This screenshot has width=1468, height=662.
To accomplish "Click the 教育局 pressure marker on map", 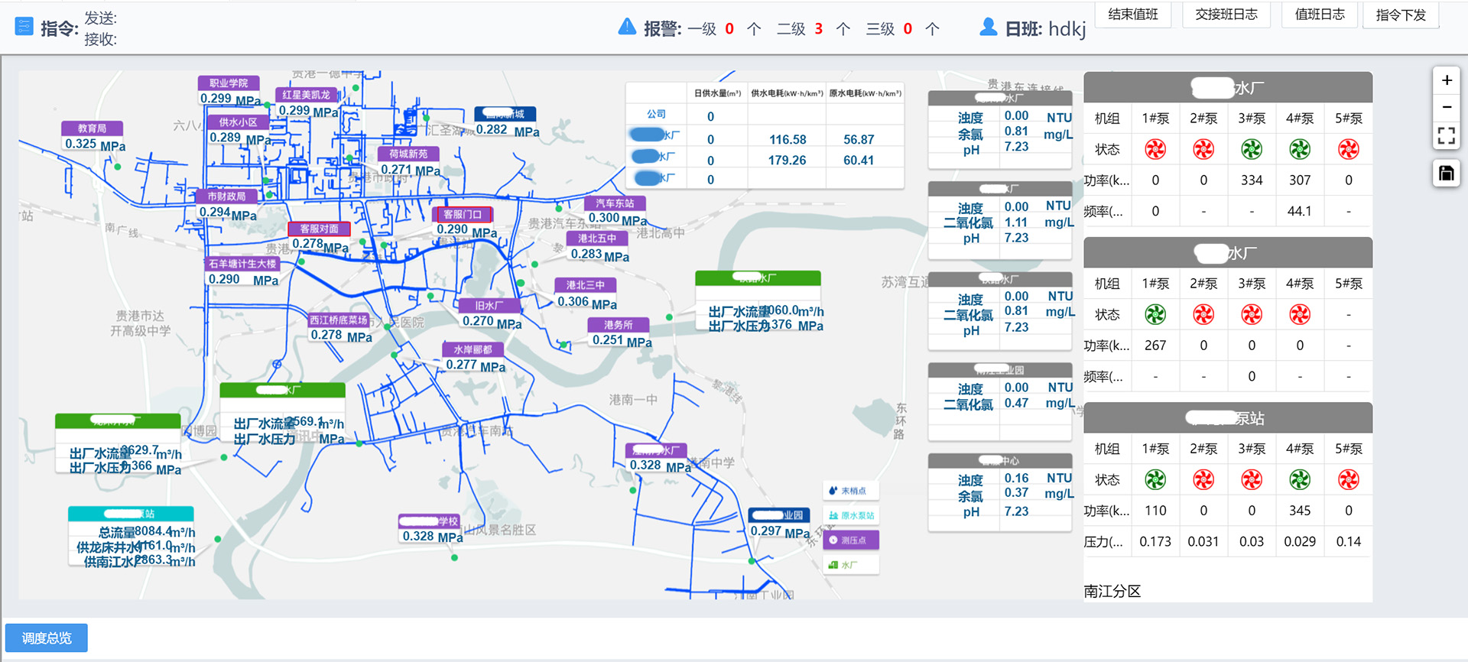I will point(93,128).
